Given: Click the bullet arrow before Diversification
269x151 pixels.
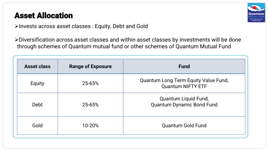Looking at the screenshot, I should click(x=17, y=40).
